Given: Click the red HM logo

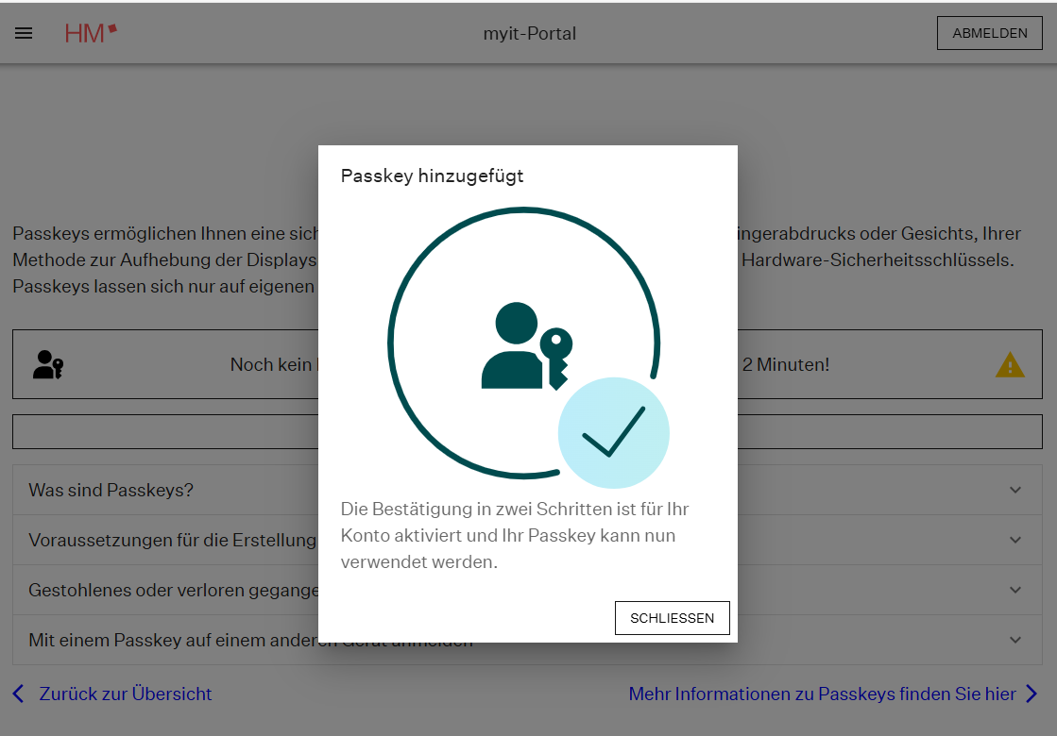Looking at the screenshot, I should coord(91,33).
